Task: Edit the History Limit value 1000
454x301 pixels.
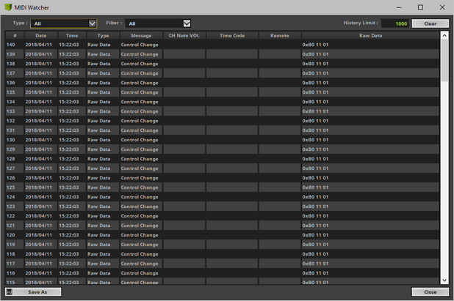Action: tap(394, 23)
